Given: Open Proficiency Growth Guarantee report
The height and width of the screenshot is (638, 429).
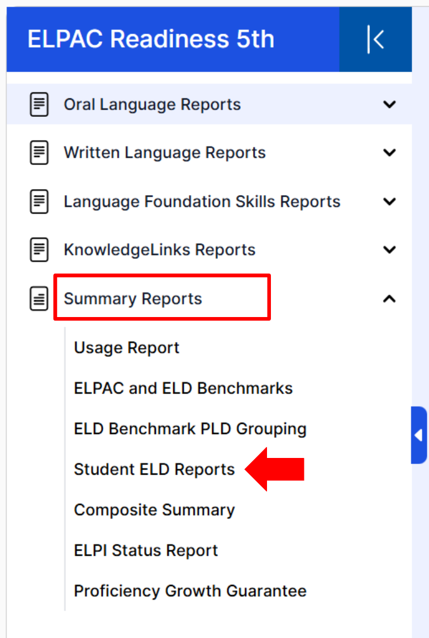Looking at the screenshot, I should click(x=190, y=591).
